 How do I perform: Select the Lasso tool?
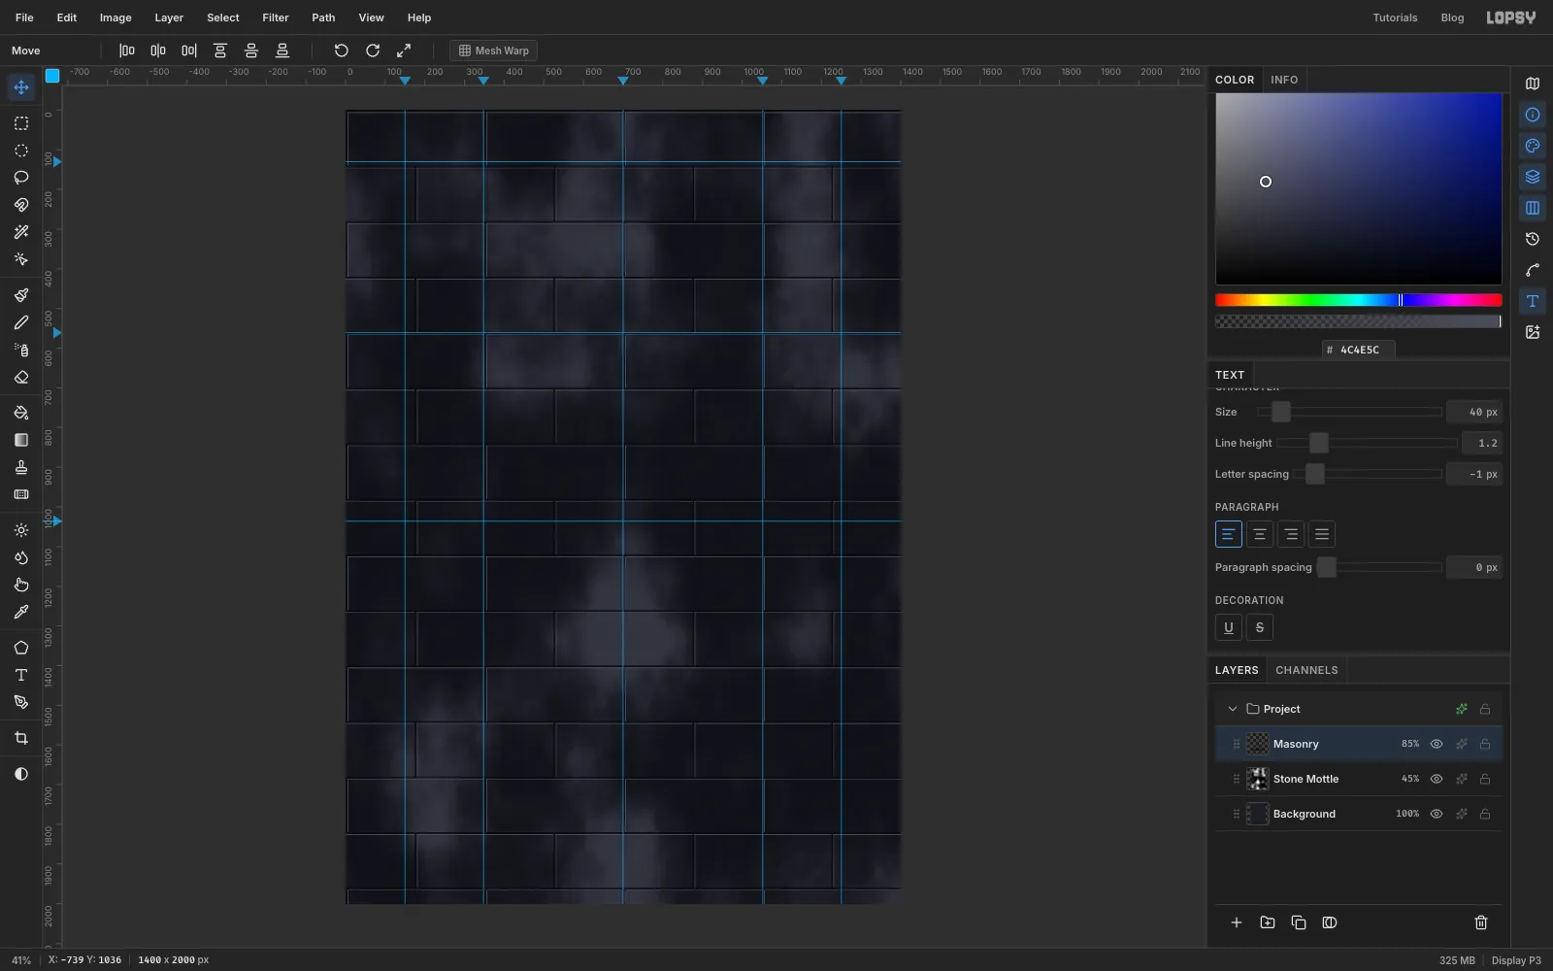tap(21, 178)
